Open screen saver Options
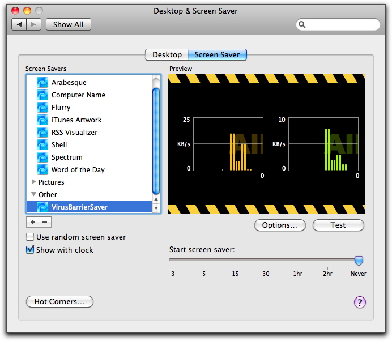Image resolution: width=392 pixels, height=341 pixels. click(280, 225)
